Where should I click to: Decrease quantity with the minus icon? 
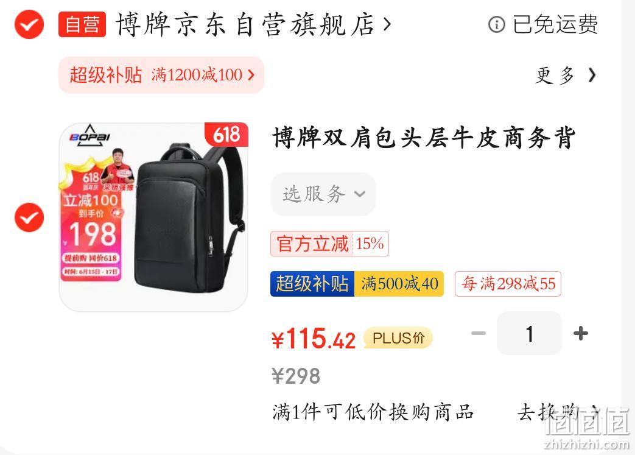[479, 333]
